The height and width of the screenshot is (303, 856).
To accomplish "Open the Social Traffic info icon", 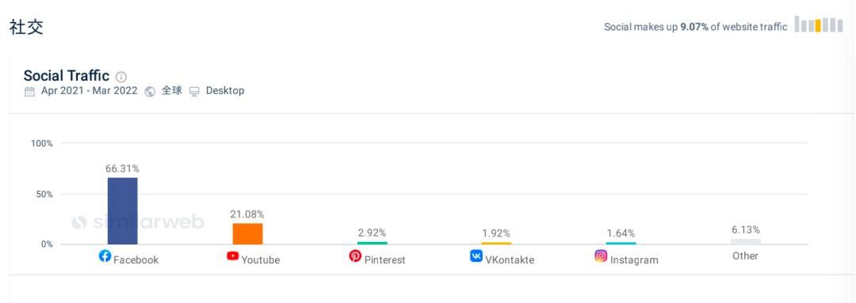I will 121,77.
